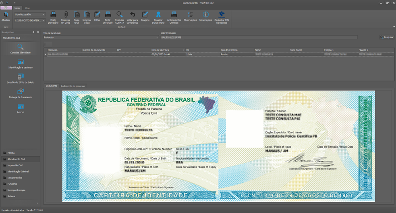Open the Impressão Civil navigation group
Viewport: 396px width, 213px height.
click(x=21, y=165)
